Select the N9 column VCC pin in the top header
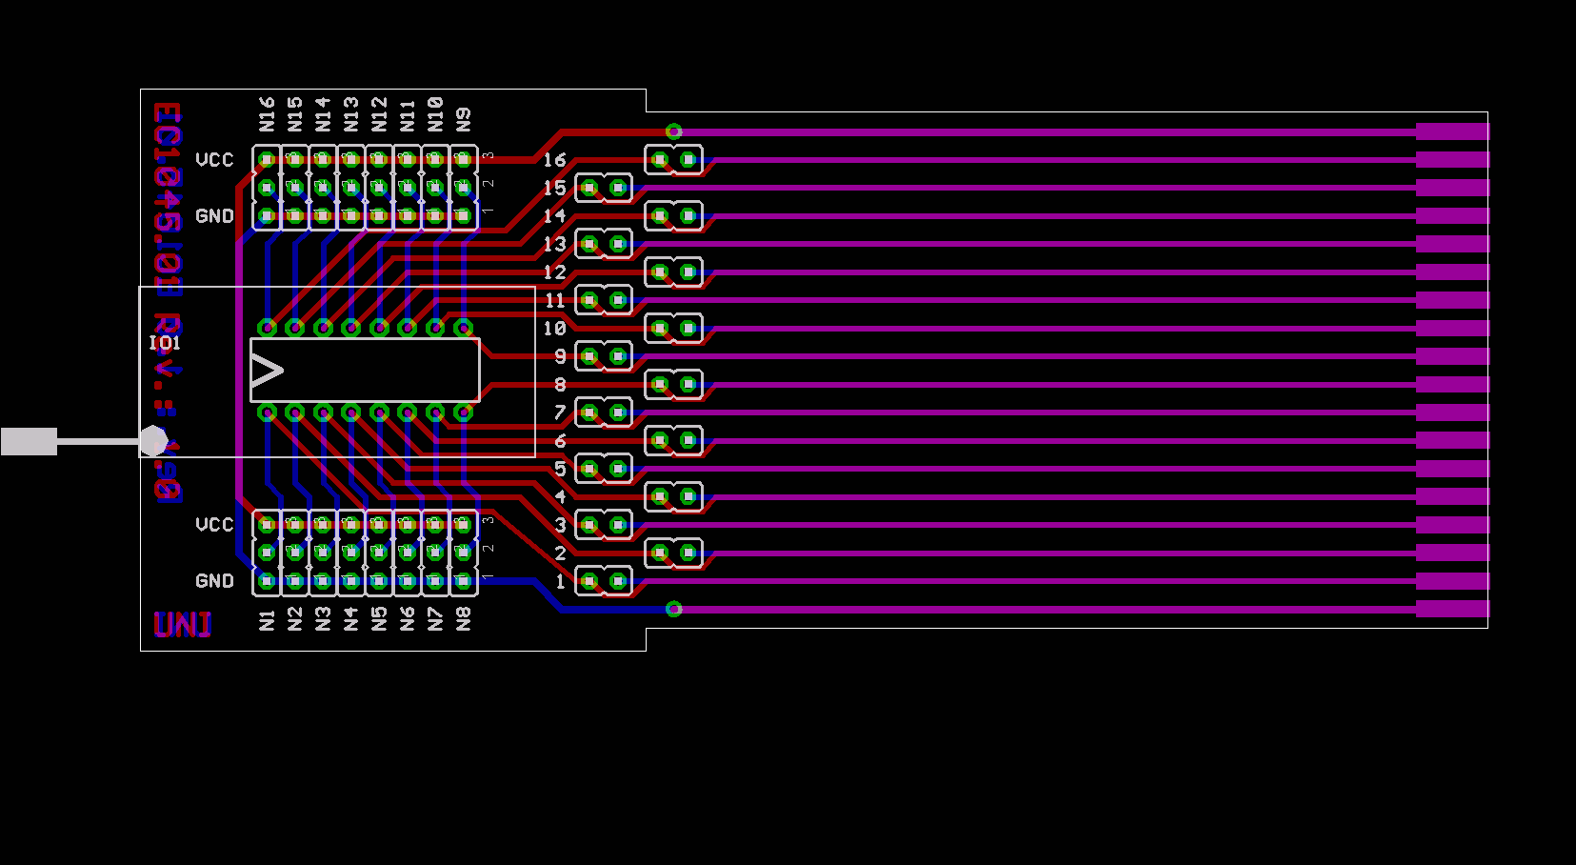 coord(463,159)
